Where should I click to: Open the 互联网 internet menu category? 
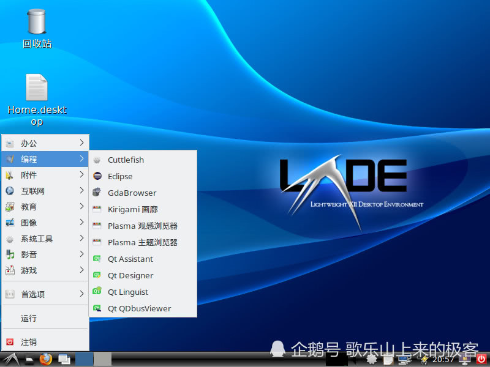pyautogui.click(x=45, y=191)
